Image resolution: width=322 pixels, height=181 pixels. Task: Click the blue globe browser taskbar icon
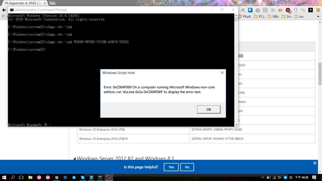[x=65, y=177]
